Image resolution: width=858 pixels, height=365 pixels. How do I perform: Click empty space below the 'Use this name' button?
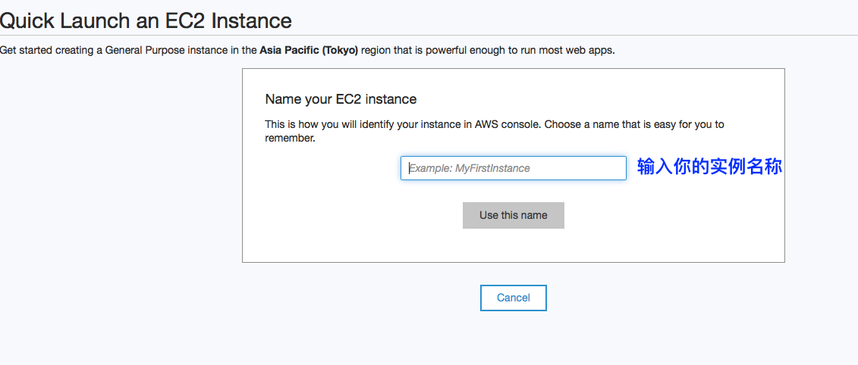pyautogui.click(x=514, y=245)
